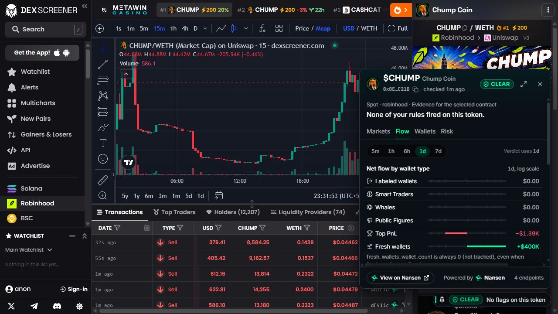The image size is (558, 314).
Task: Select the brush drawing tool
Action: click(x=103, y=127)
